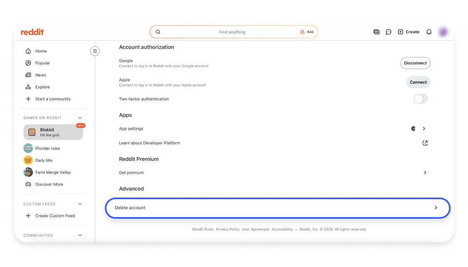Open the notifications bell
Image resolution: width=468 pixels, height=267 pixels.
[429, 32]
